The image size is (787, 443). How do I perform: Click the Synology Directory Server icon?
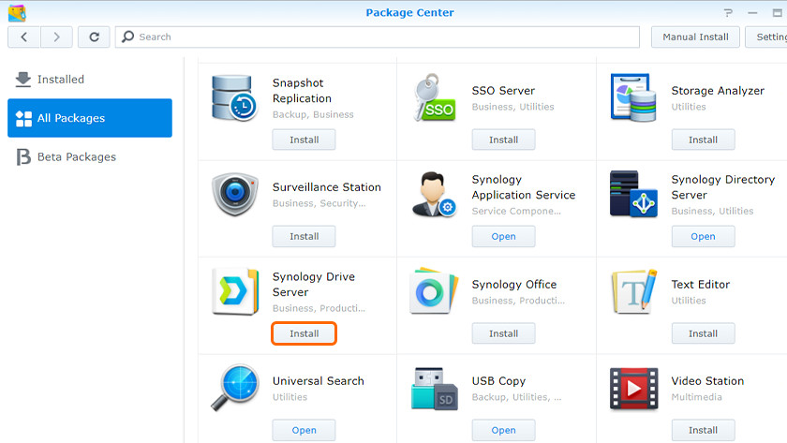point(633,195)
